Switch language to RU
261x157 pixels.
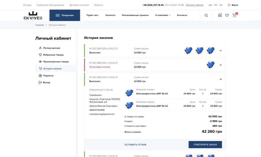coord(221,5)
